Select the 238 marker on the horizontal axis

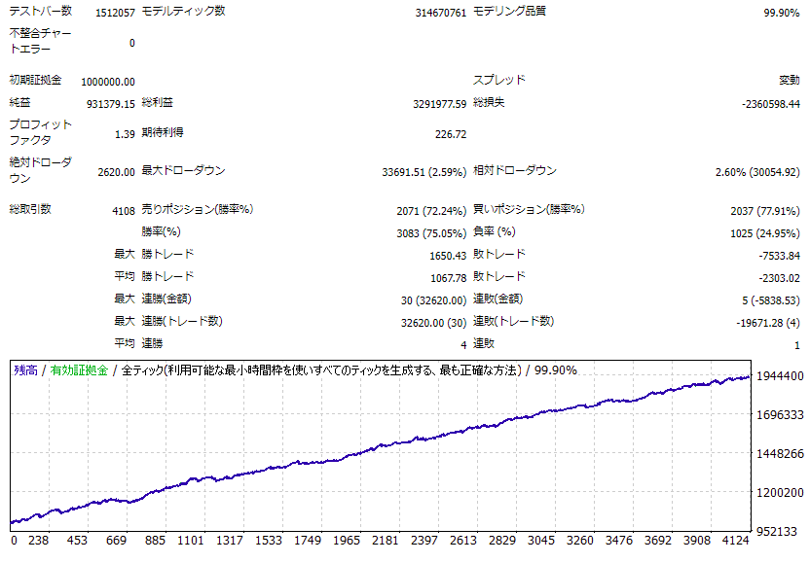39,540
